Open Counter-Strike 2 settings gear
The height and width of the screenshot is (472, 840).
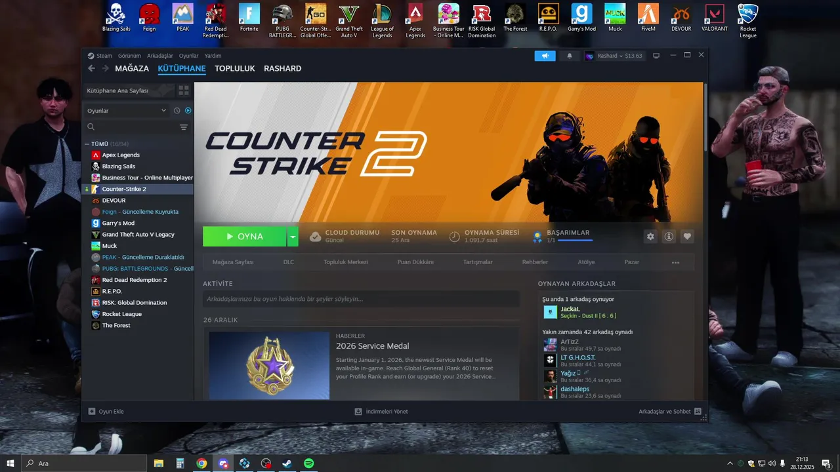(650, 237)
